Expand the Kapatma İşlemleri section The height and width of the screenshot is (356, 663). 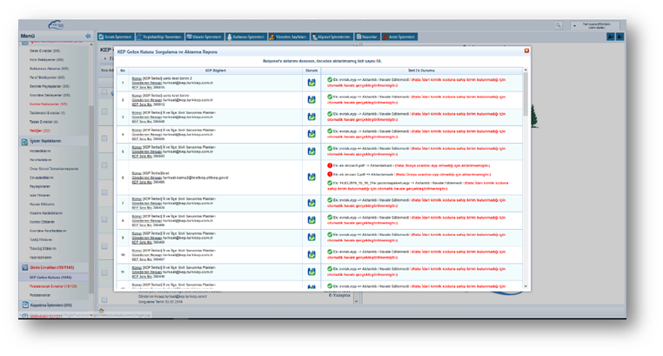[54, 305]
